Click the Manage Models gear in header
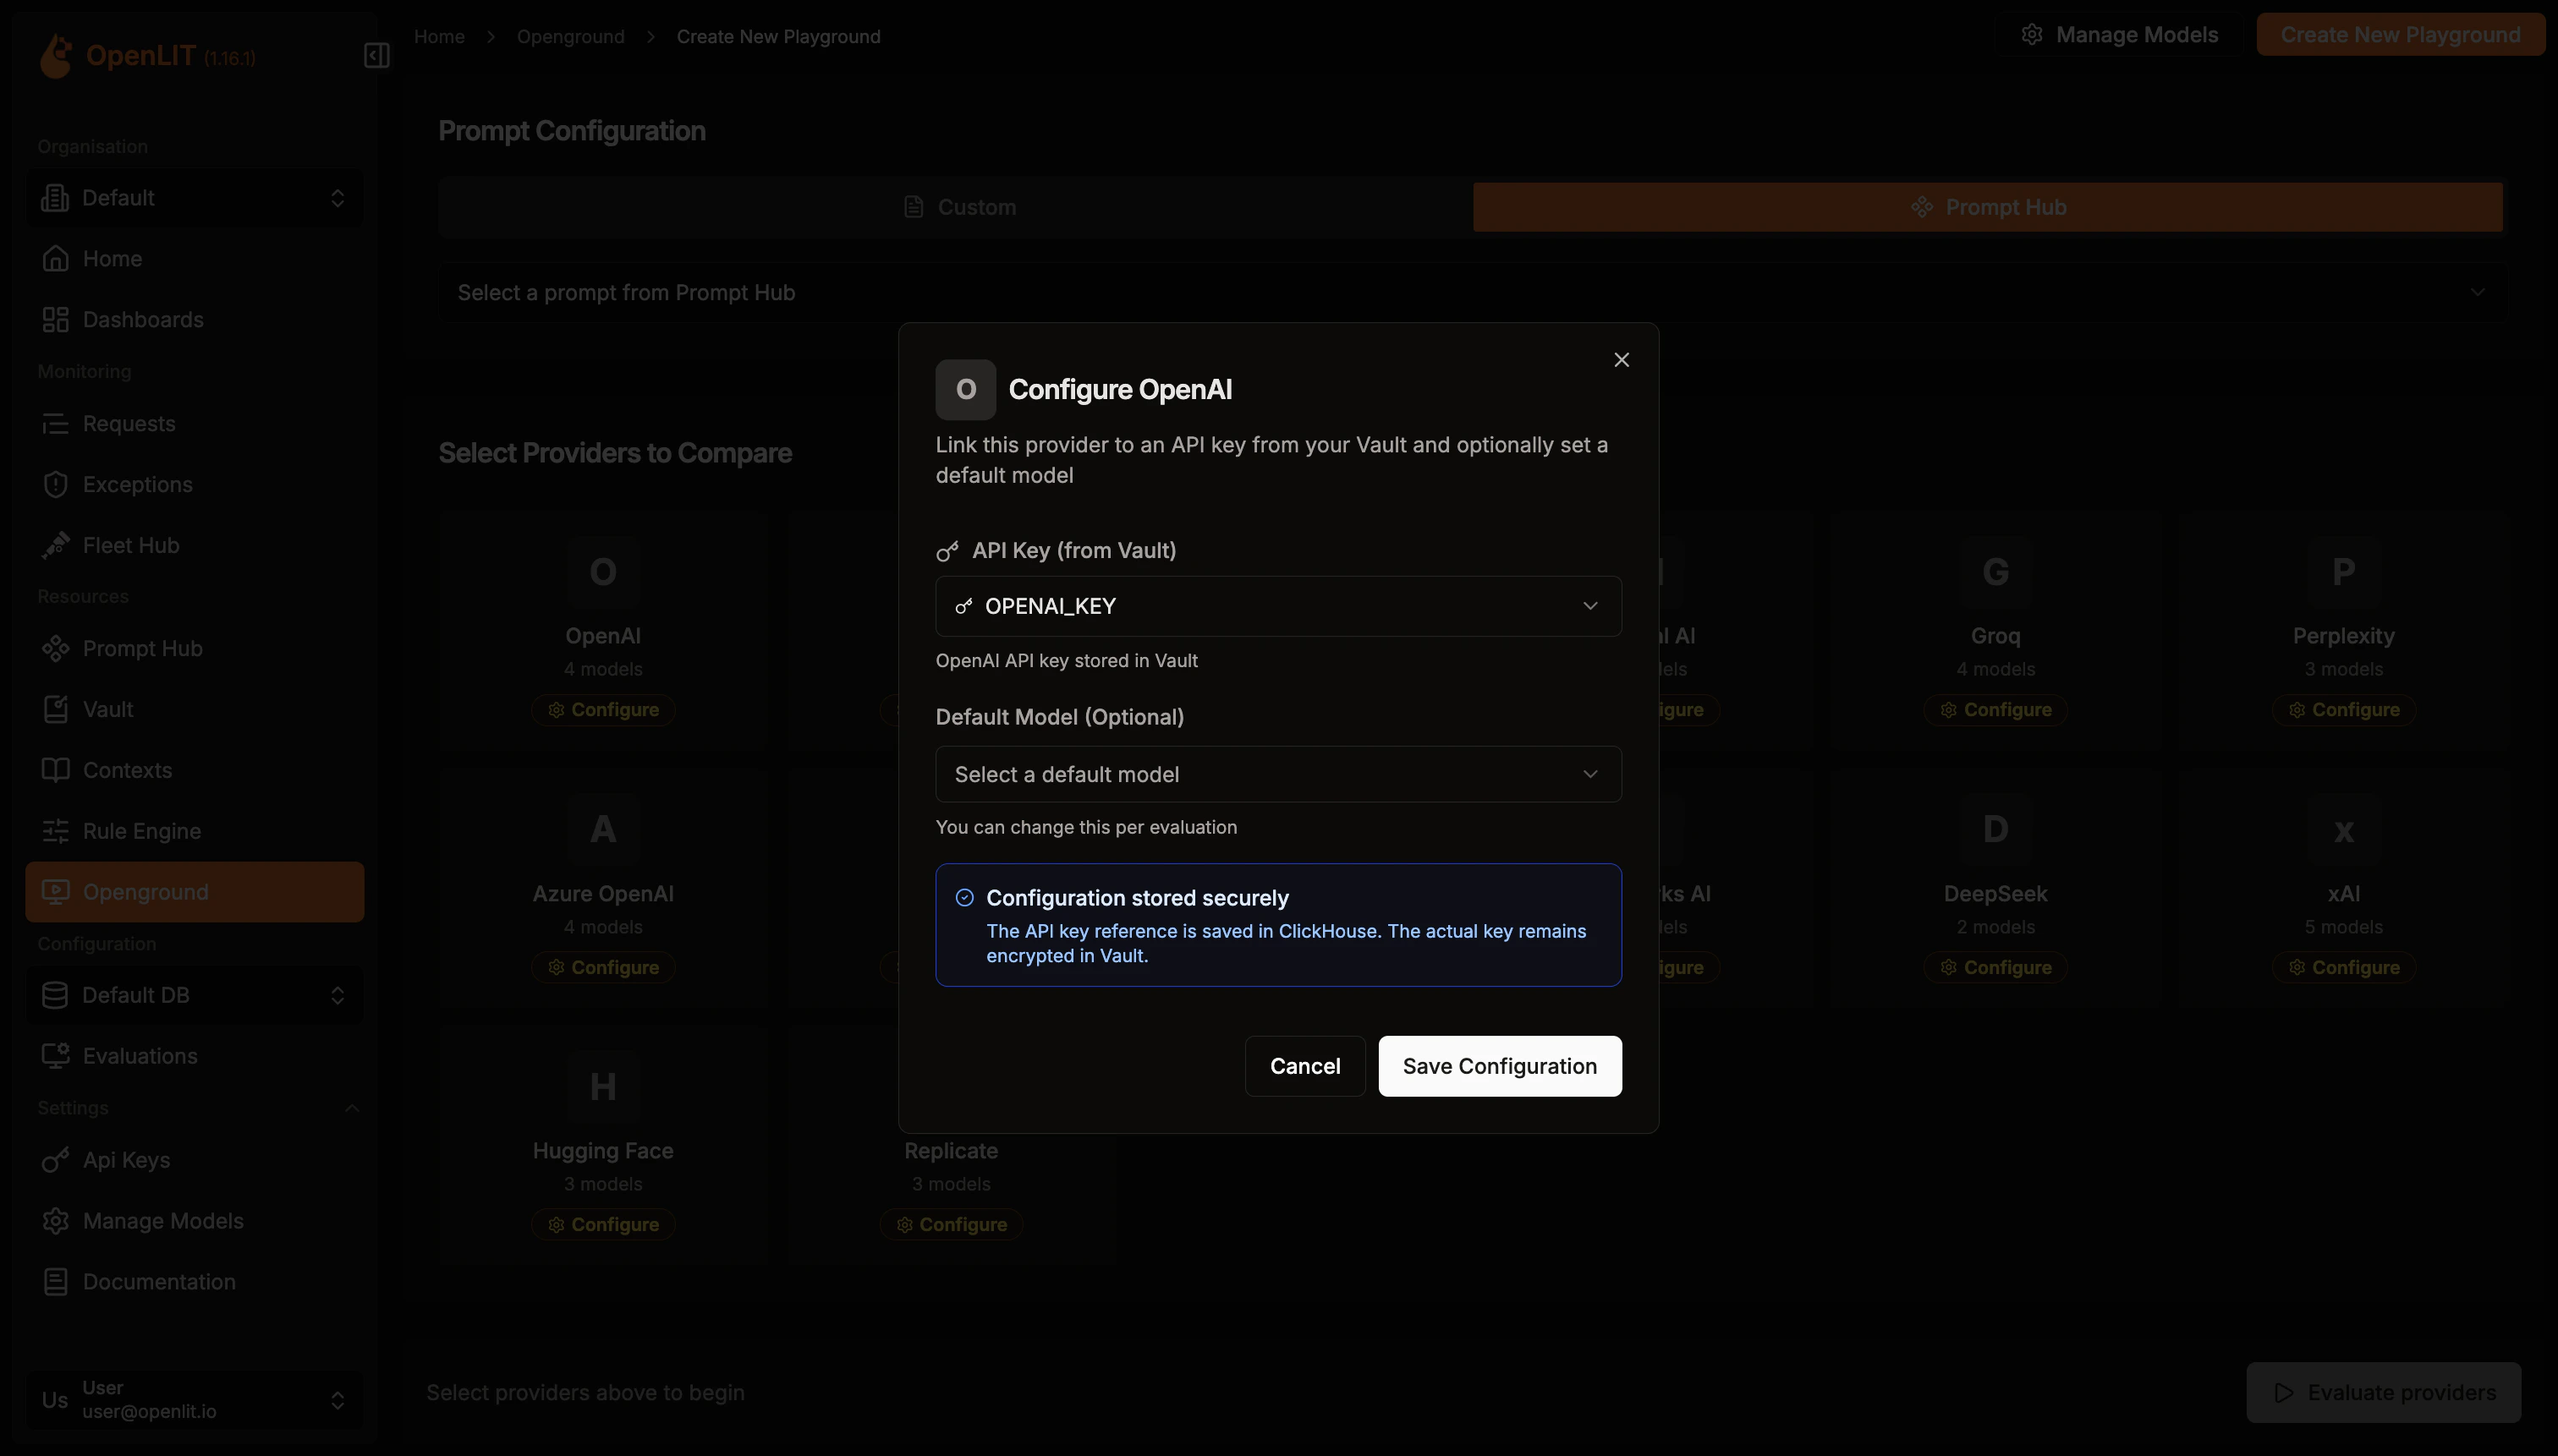Image resolution: width=2558 pixels, height=1456 pixels. pos(2031,35)
